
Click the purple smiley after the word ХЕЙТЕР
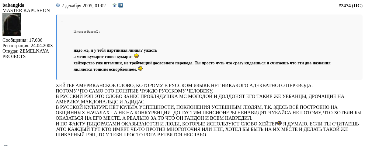(279, 123)
